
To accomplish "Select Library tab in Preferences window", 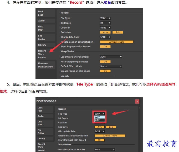I will pyautogui.click(x=45, y=138).
